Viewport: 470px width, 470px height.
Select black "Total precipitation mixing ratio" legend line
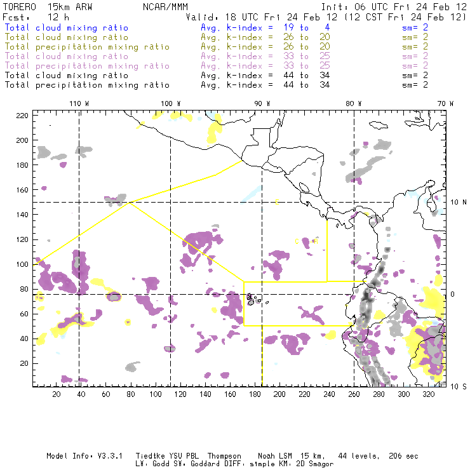click(87, 85)
